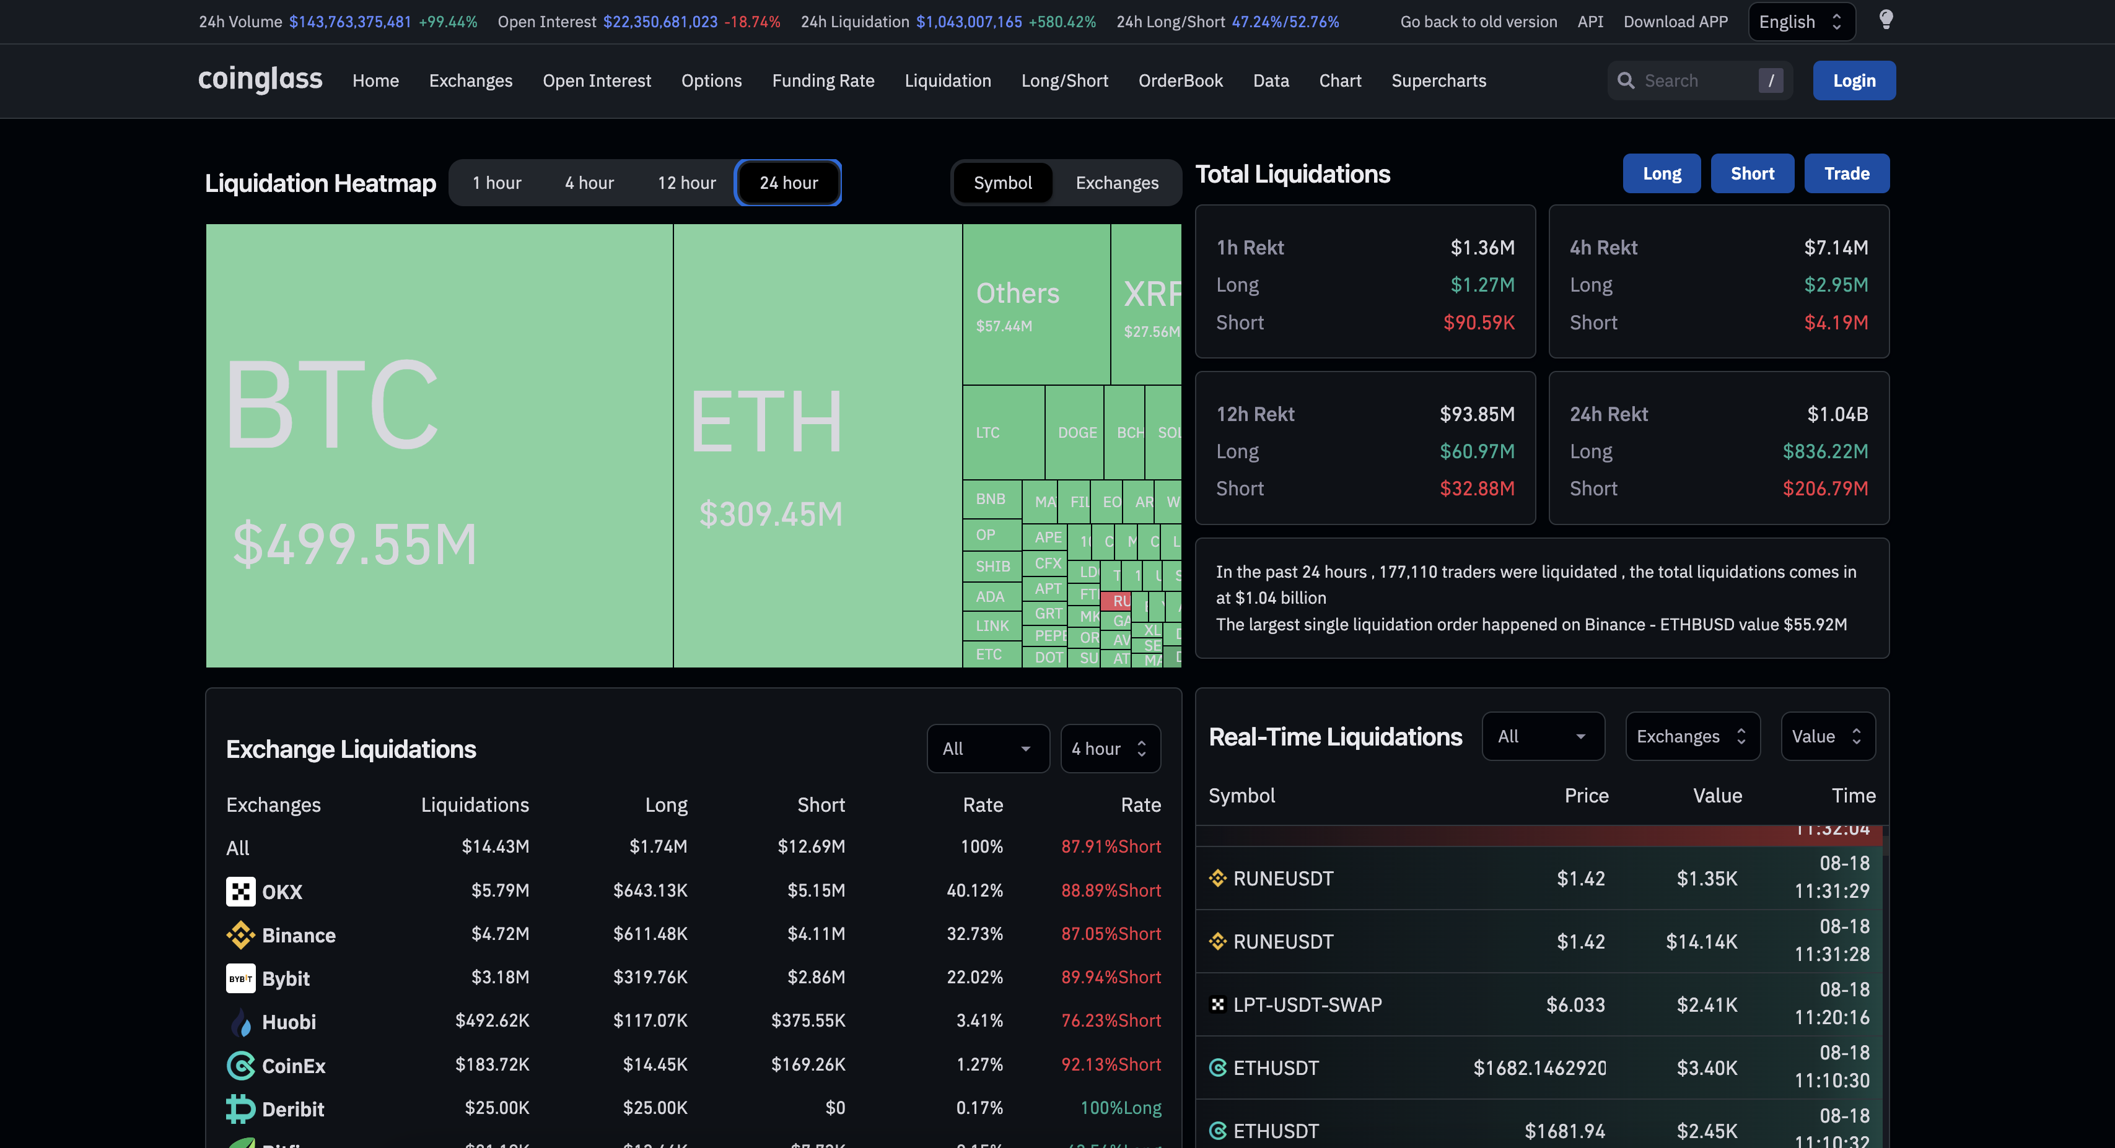Click the Binance exchange logo icon

tap(240, 934)
